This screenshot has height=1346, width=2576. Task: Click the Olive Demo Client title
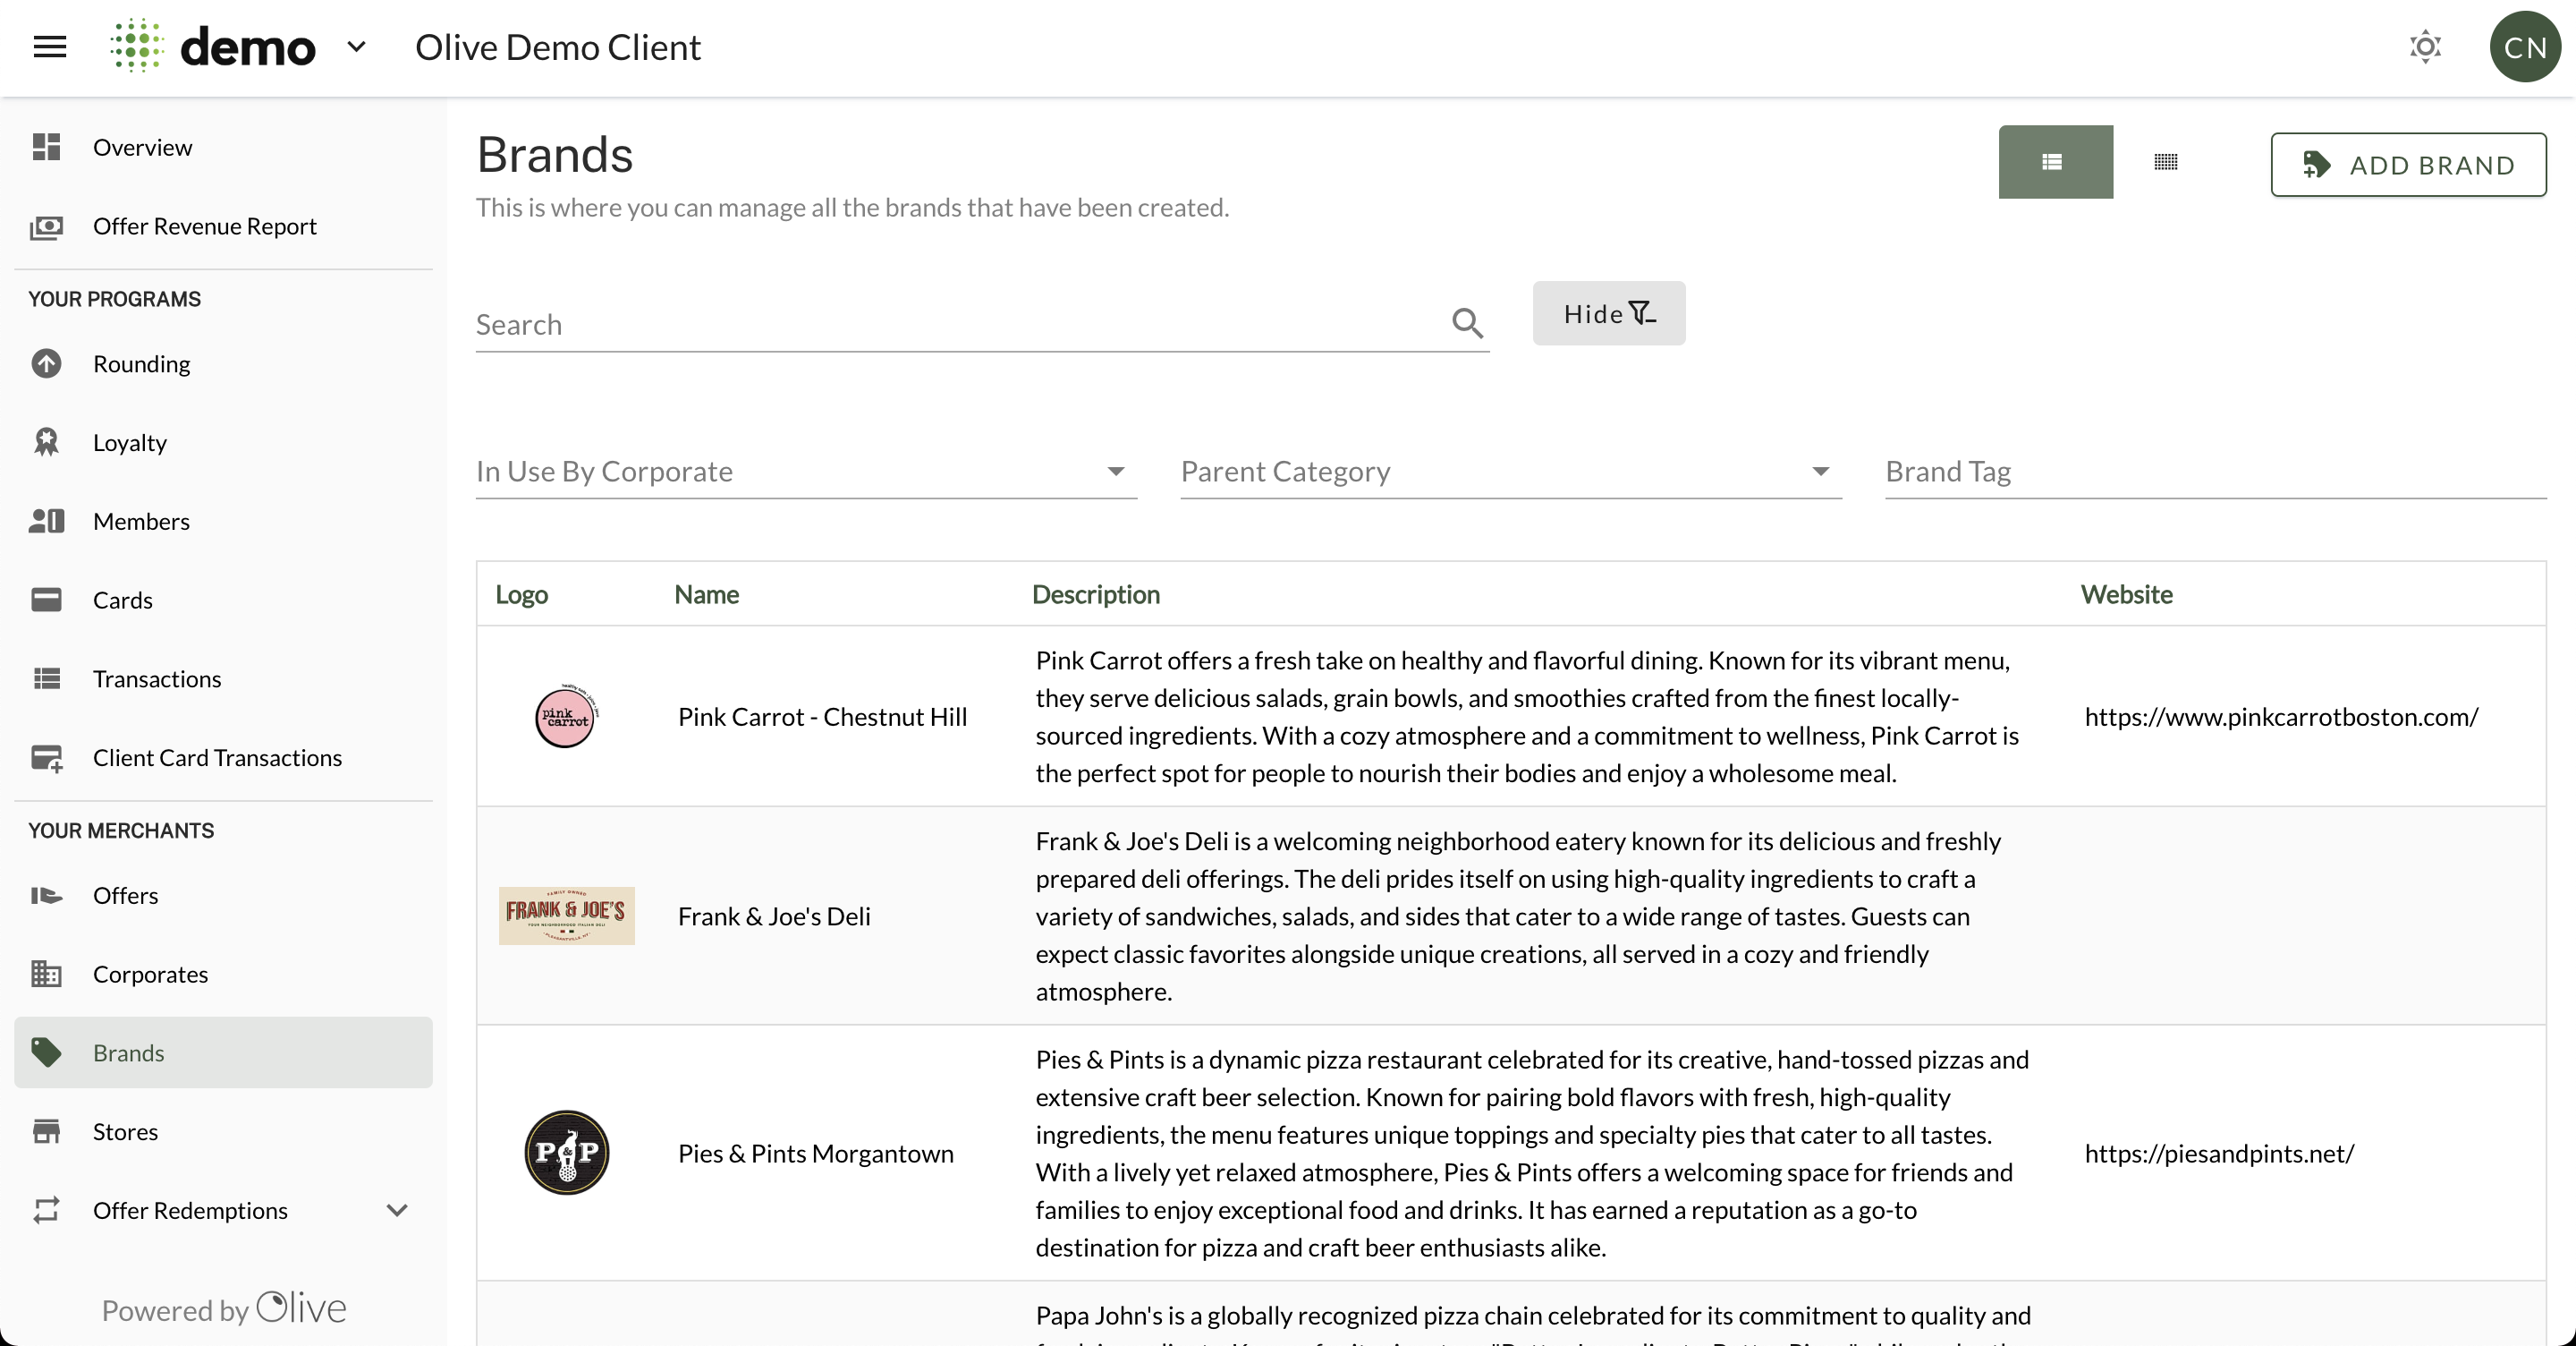[558, 47]
